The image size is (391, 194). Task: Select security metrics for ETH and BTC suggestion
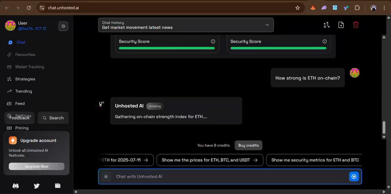click(315, 160)
